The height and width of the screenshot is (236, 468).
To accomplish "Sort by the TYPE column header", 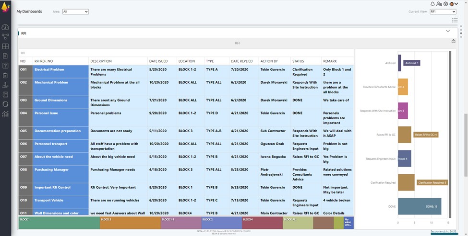I will [216, 61].
